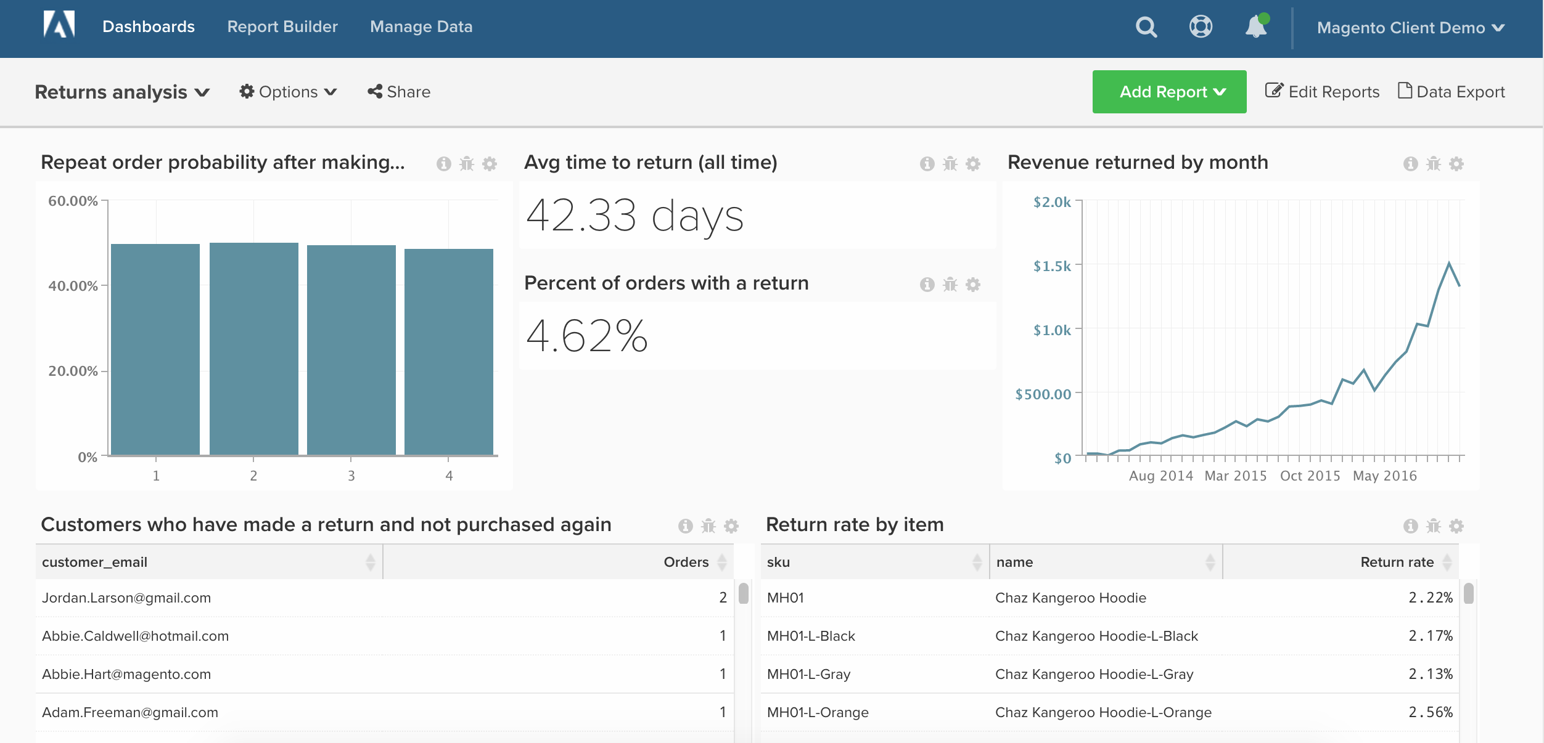This screenshot has width=1544, height=743.
Task: Open the help lifebuoy icon
Action: point(1200,26)
